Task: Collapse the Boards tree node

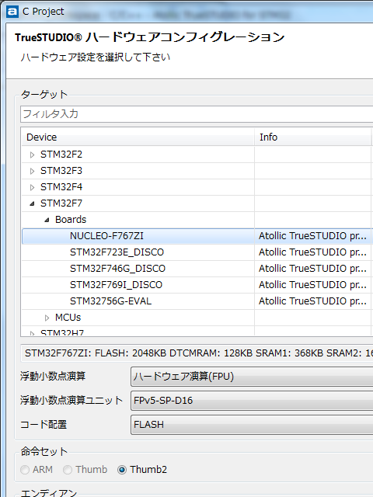Action: [47, 220]
